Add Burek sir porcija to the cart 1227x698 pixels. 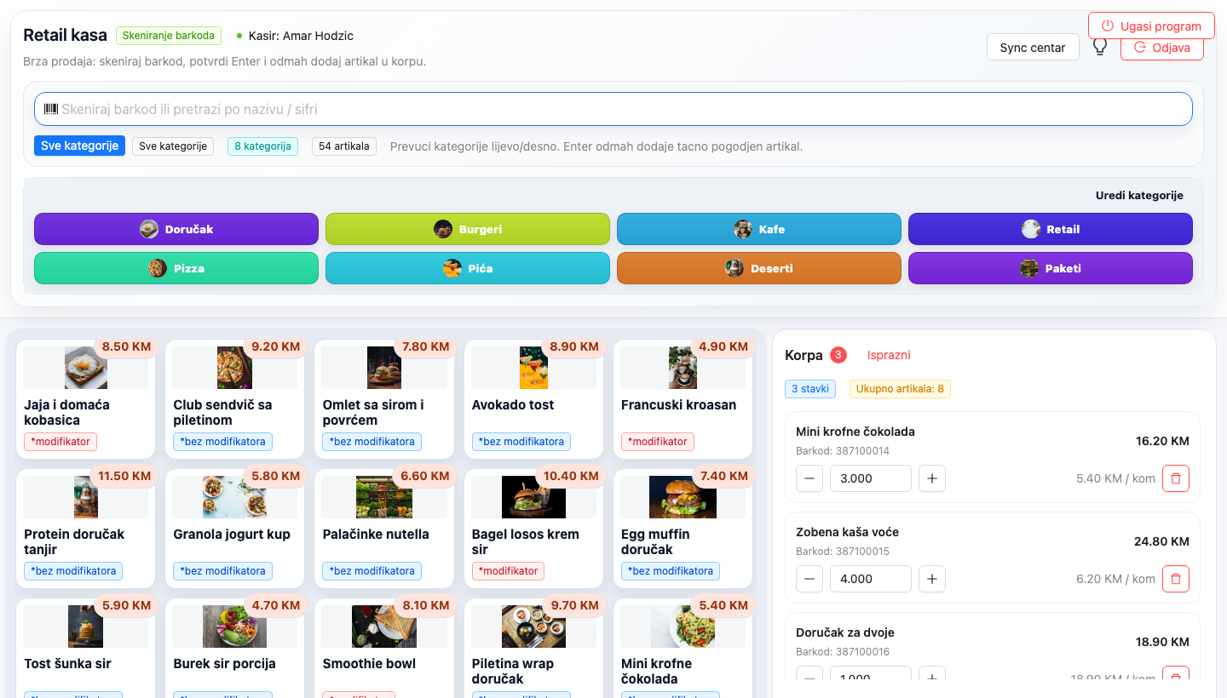pyautogui.click(x=235, y=647)
